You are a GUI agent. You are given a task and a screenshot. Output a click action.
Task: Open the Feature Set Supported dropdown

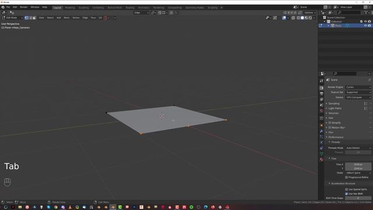click(x=358, y=92)
